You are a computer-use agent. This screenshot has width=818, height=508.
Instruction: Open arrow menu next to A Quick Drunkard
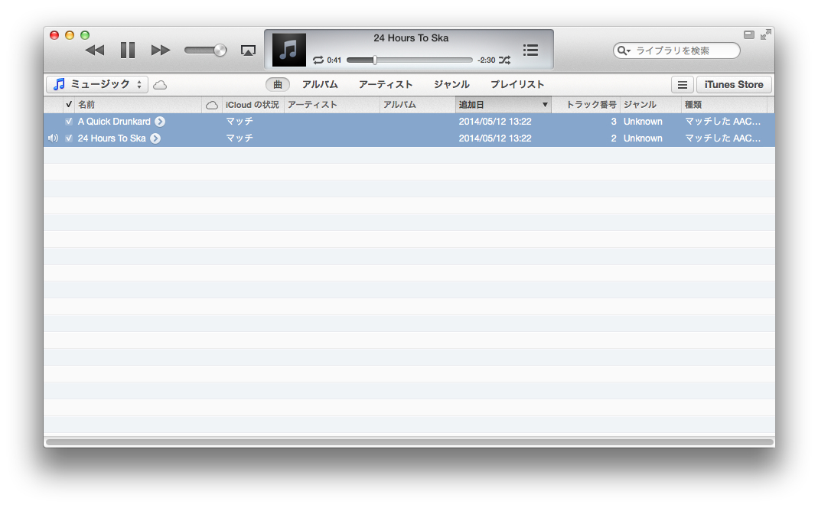point(160,122)
